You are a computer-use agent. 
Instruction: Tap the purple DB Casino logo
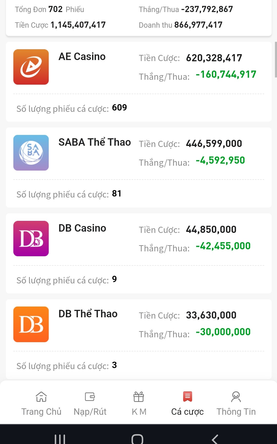31,239
